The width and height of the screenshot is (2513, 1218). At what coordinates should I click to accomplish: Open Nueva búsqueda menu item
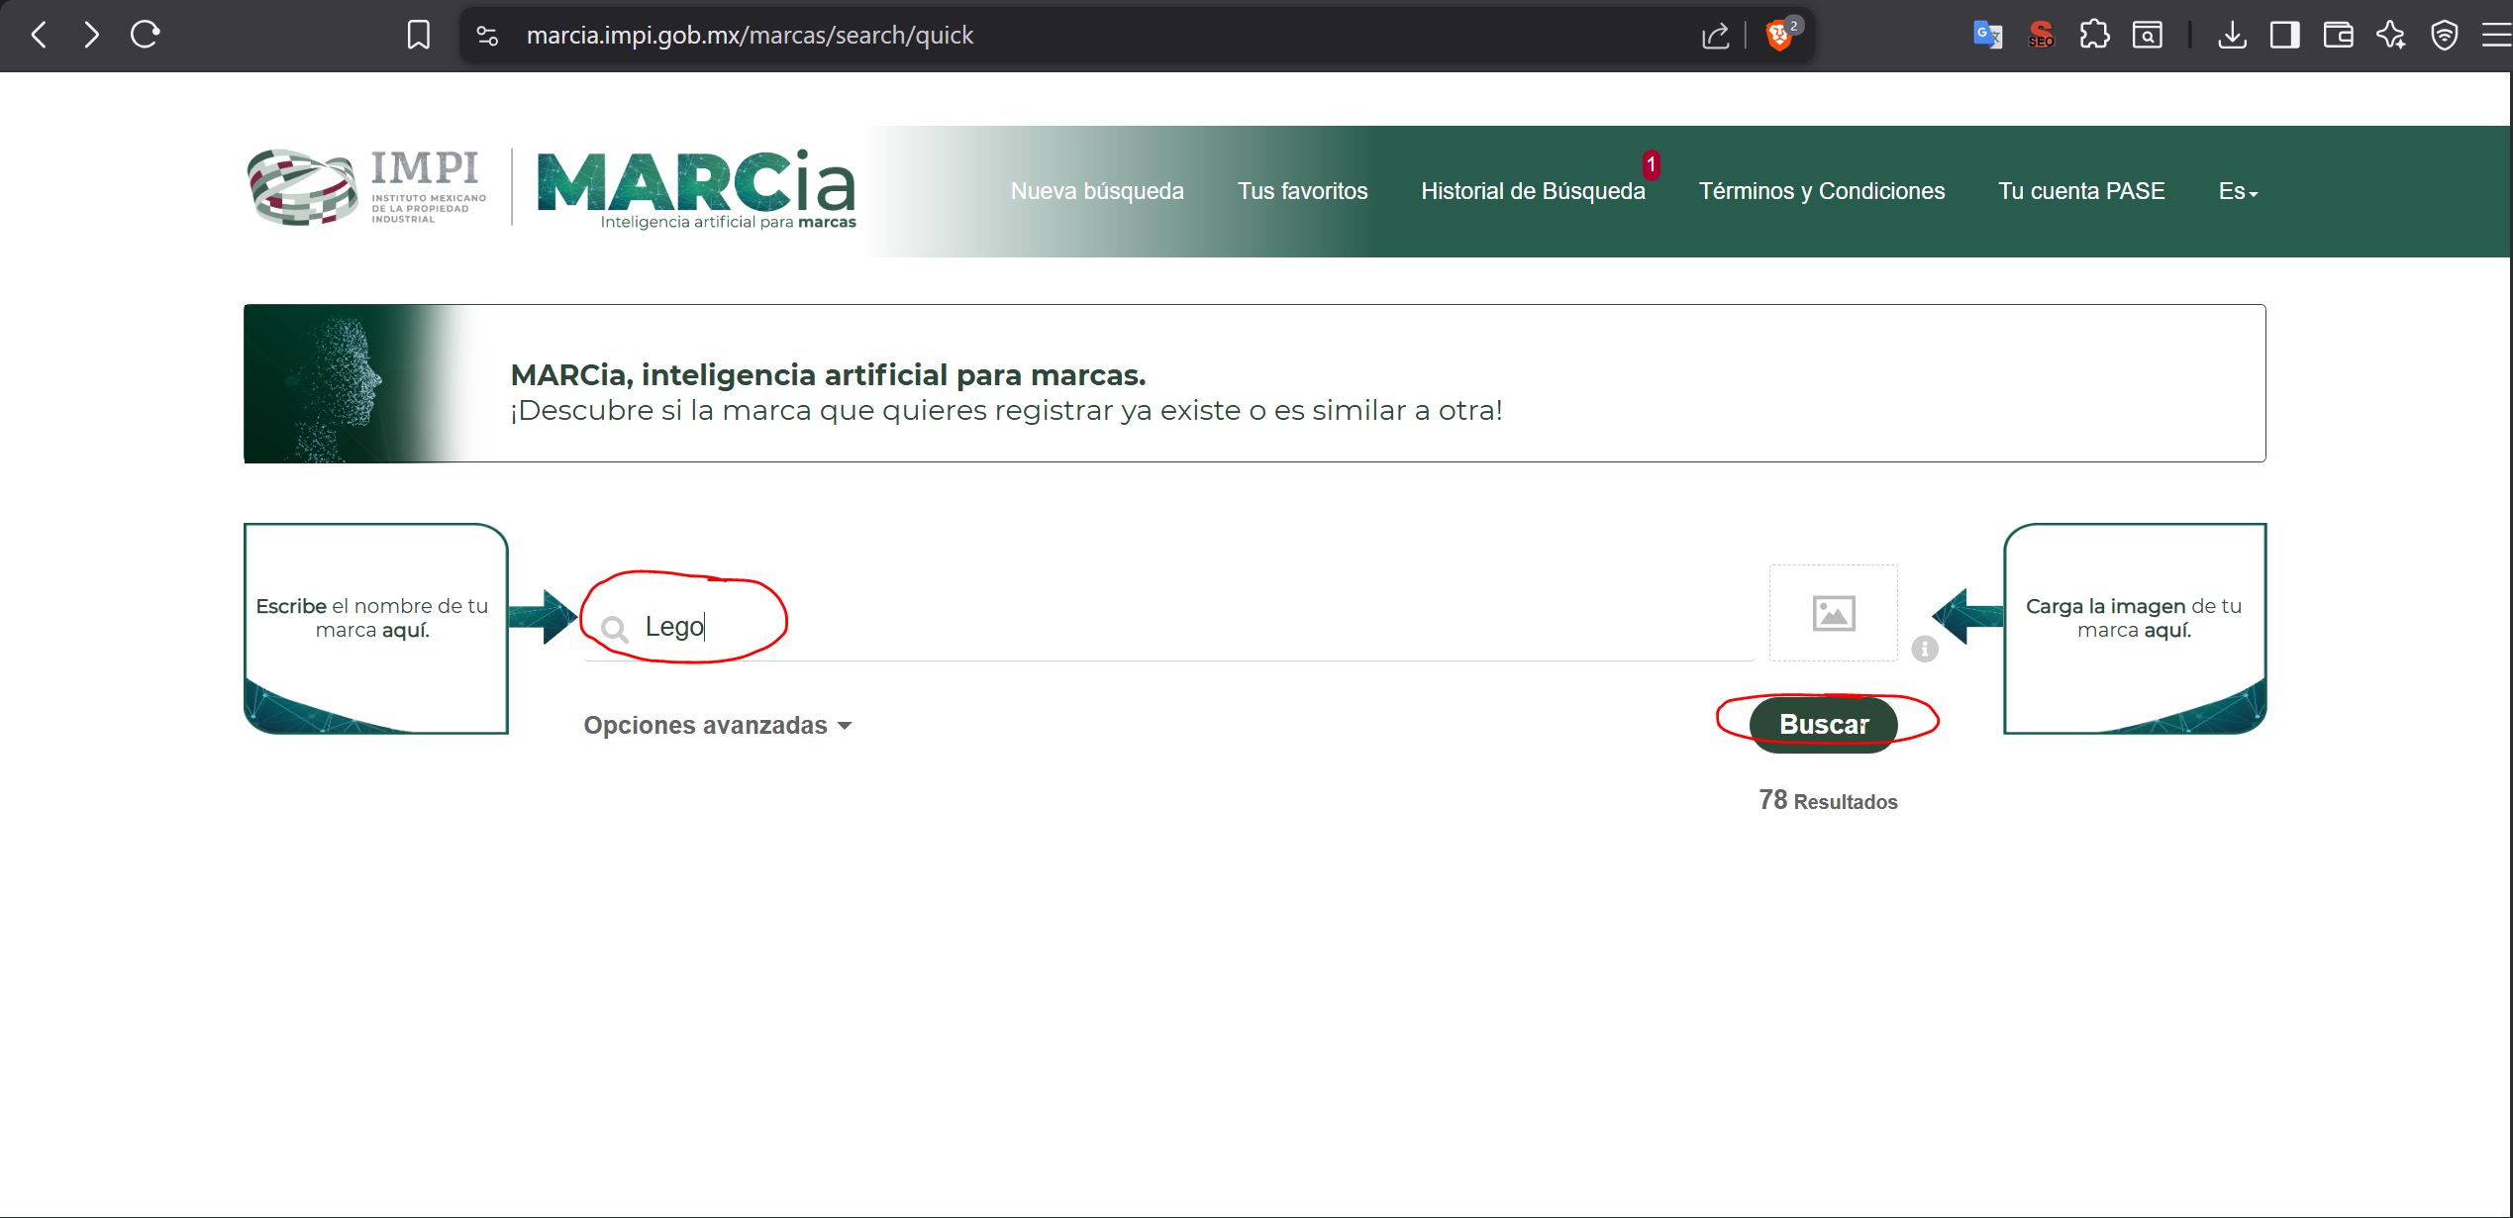click(x=1097, y=191)
